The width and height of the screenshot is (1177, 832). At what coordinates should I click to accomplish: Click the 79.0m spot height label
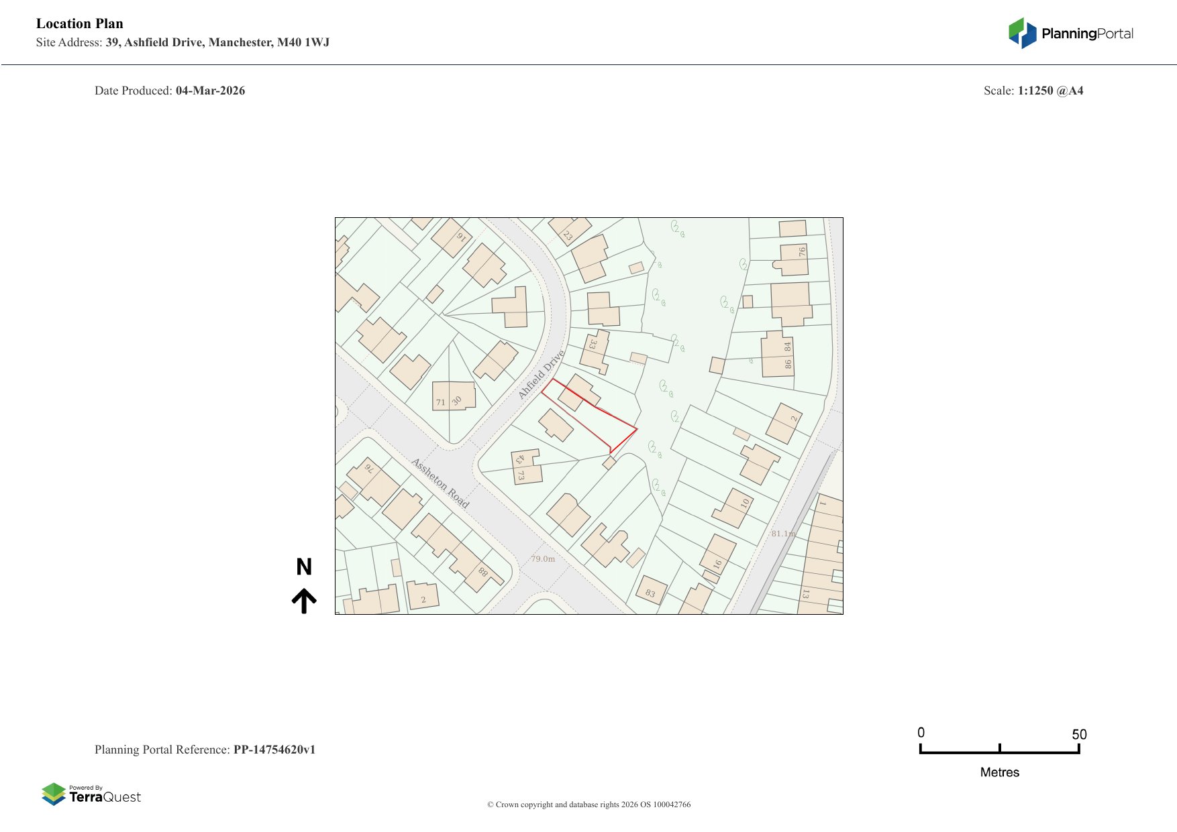point(543,558)
